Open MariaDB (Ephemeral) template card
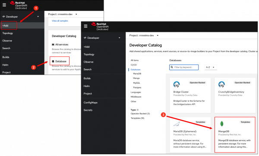 (190, 135)
